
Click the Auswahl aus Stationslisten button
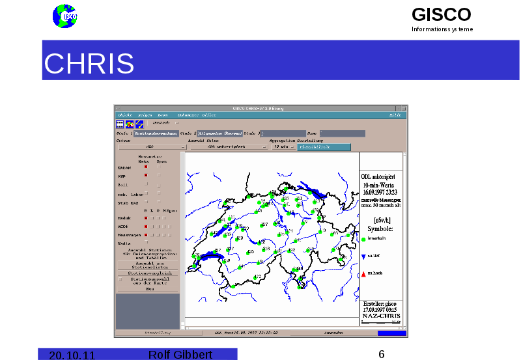click(149, 265)
